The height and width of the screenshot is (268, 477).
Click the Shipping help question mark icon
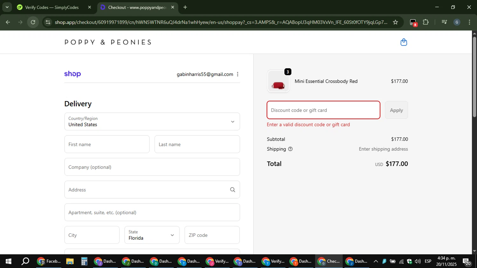290,149
